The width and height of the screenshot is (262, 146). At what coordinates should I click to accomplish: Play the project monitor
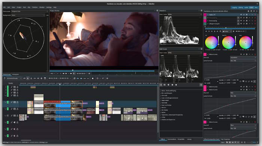66,73
